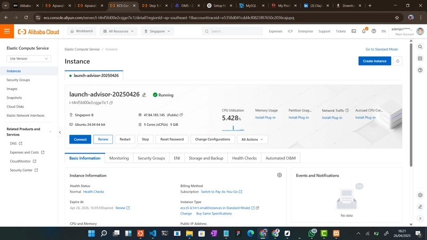427x240 pixels.
Task: Click the Alibaba Cloud logo
Action: coord(38,32)
